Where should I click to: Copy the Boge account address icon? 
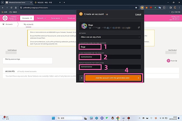point(139,28)
